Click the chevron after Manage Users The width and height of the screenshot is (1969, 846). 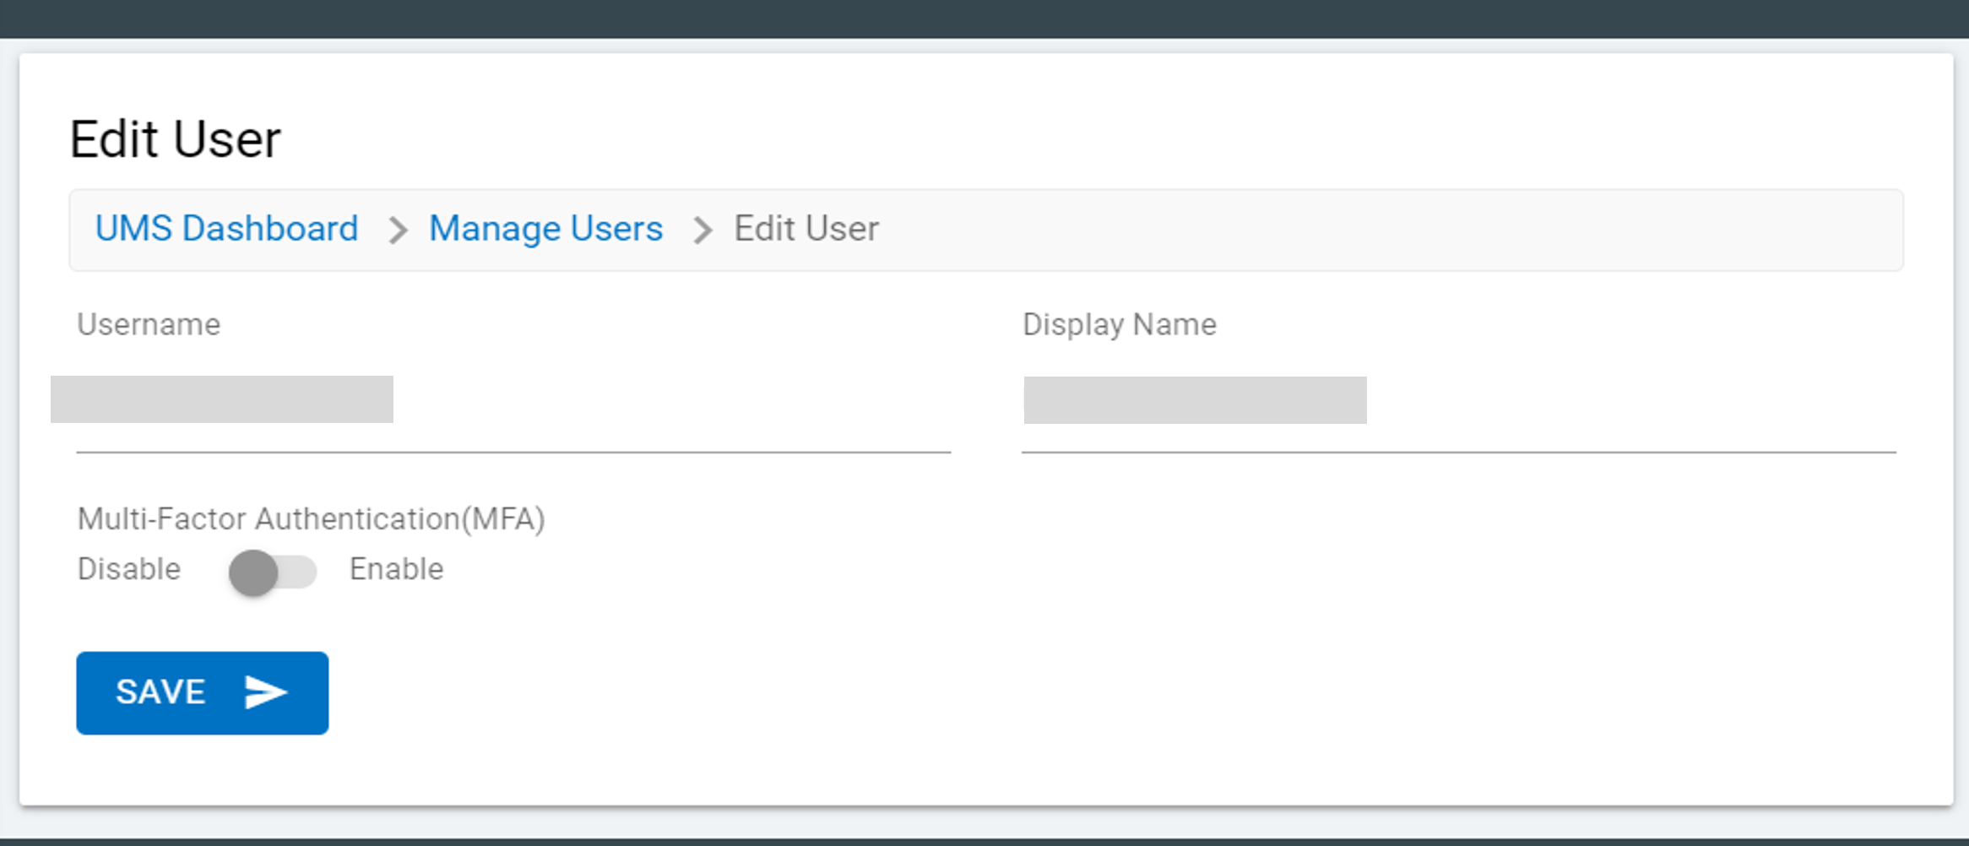(702, 230)
